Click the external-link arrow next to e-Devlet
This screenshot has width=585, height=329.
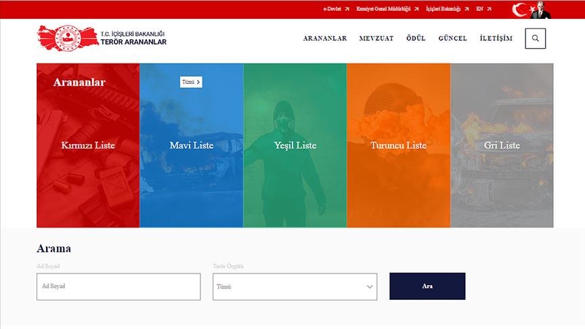point(347,9)
